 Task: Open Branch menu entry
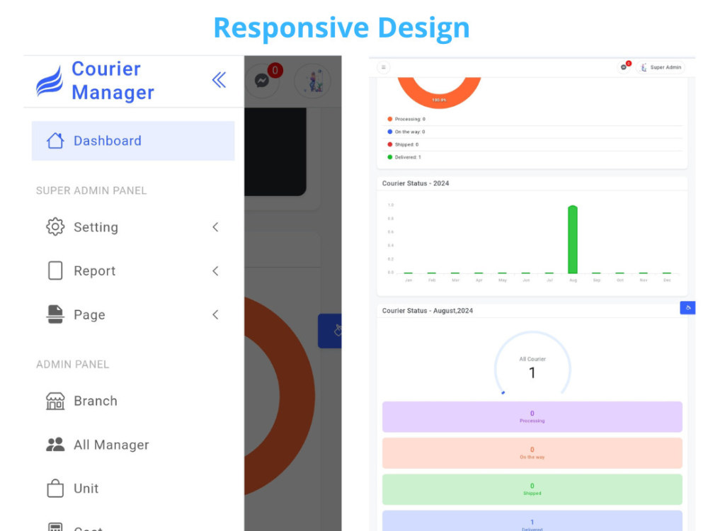coord(133,401)
